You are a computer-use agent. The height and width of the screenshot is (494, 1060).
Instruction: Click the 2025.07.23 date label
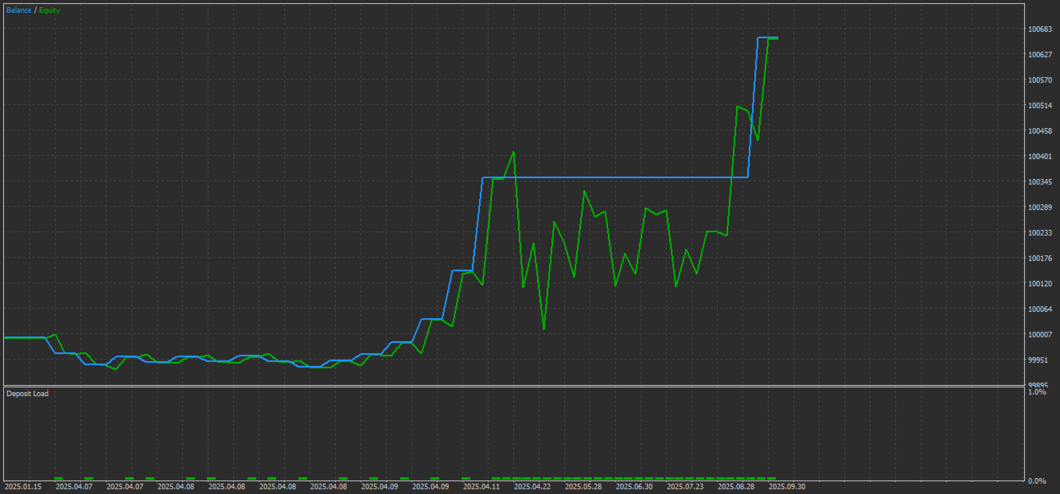click(x=685, y=486)
